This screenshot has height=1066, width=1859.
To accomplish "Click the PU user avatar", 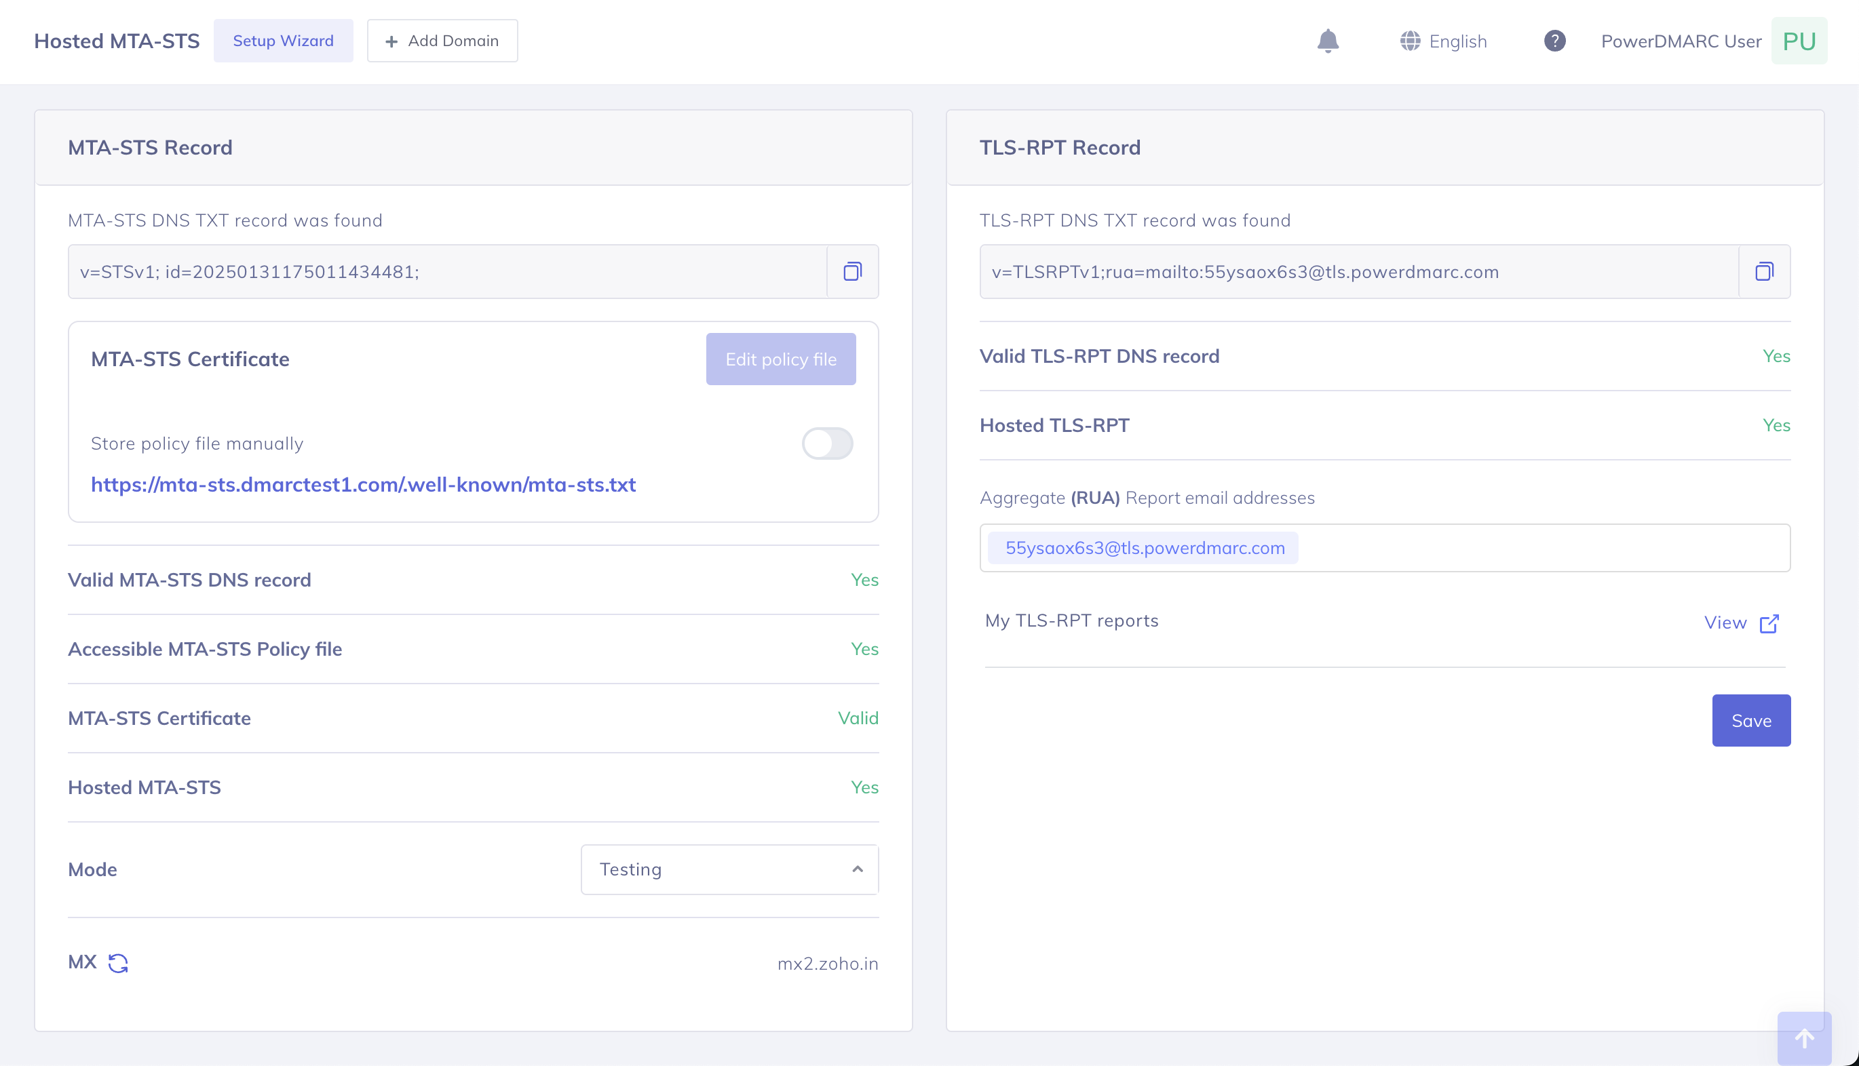I will point(1798,41).
